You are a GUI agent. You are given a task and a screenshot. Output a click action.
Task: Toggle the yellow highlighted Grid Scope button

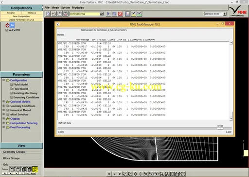coord(35,169)
